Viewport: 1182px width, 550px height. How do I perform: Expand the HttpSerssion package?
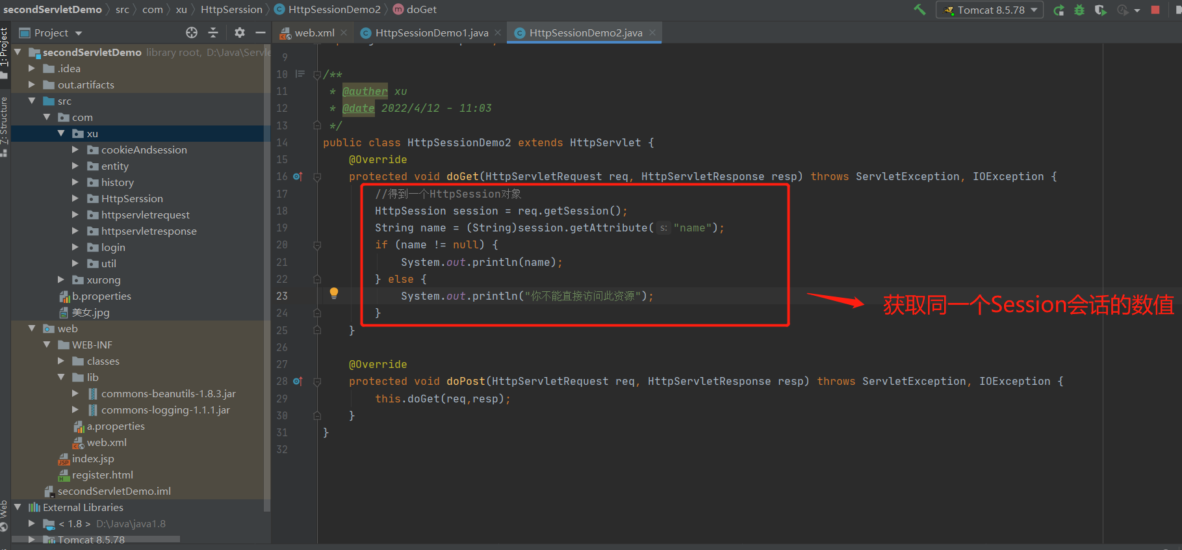(x=75, y=198)
